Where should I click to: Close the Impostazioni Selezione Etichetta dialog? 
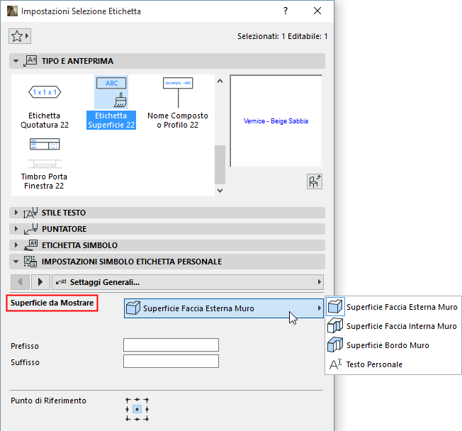coord(317,11)
